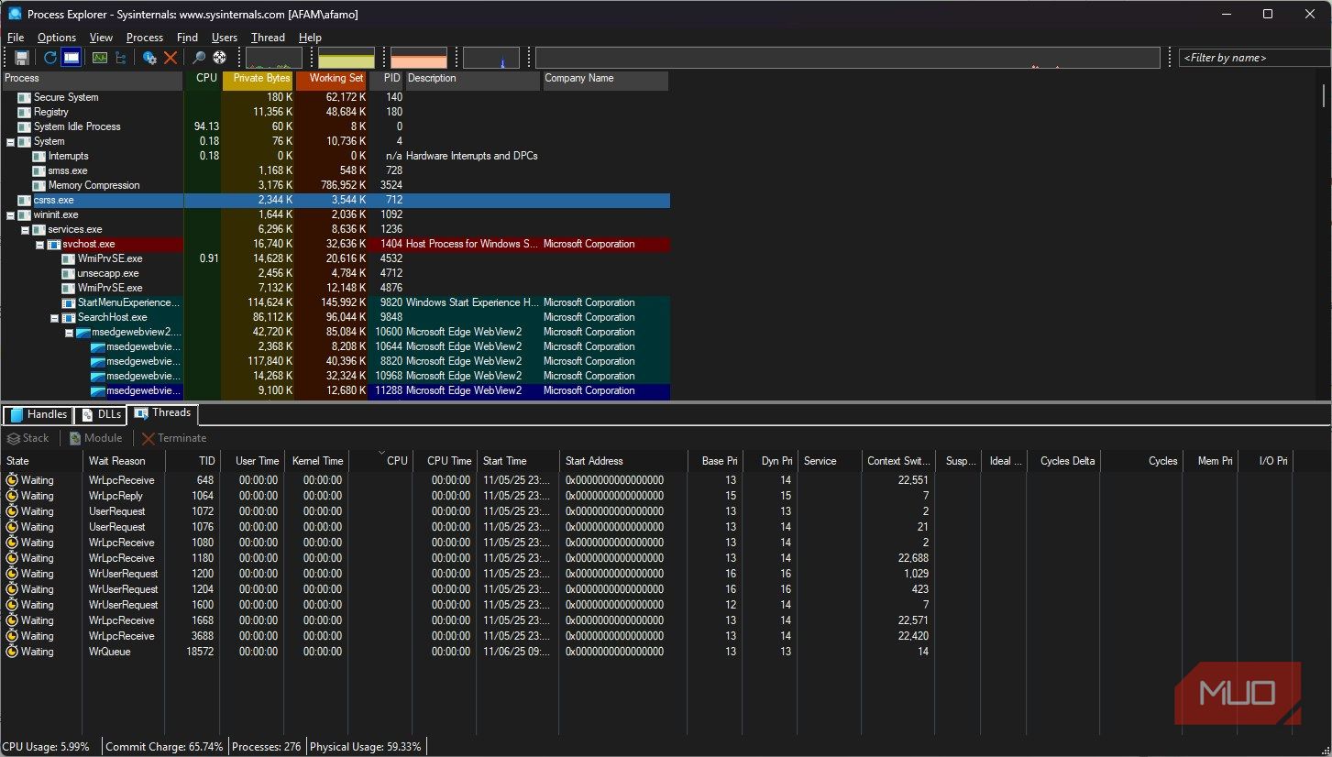
Task: Sort by the Private Bytes column header
Action: (x=258, y=79)
